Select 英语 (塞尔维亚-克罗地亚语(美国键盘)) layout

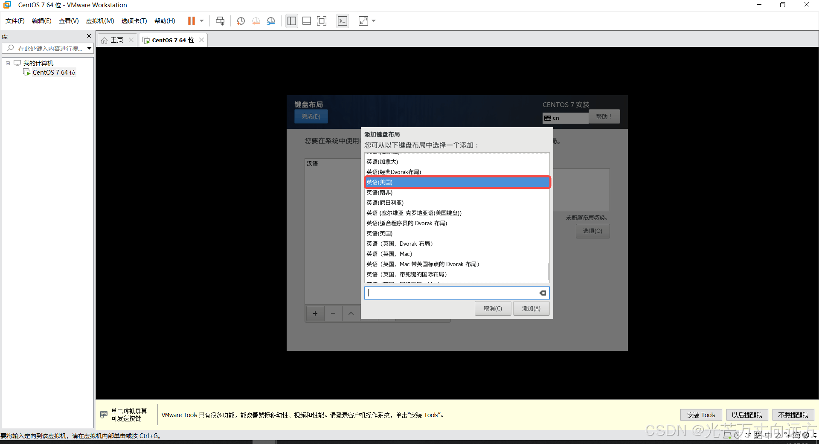tap(456, 213)
